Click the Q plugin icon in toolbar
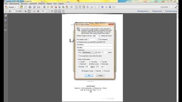182x102 pixels. coord(102,7)
